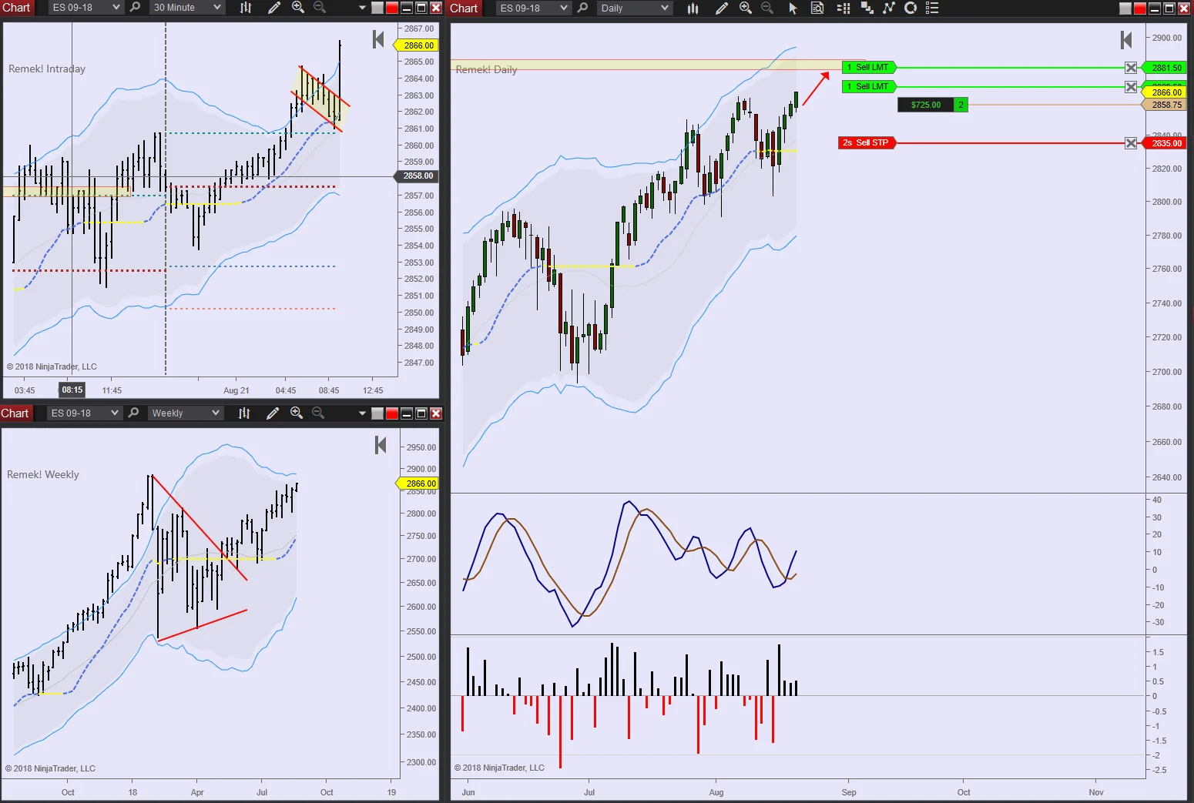Click the $725.00 position PnL marker

[x=925, y=105]
